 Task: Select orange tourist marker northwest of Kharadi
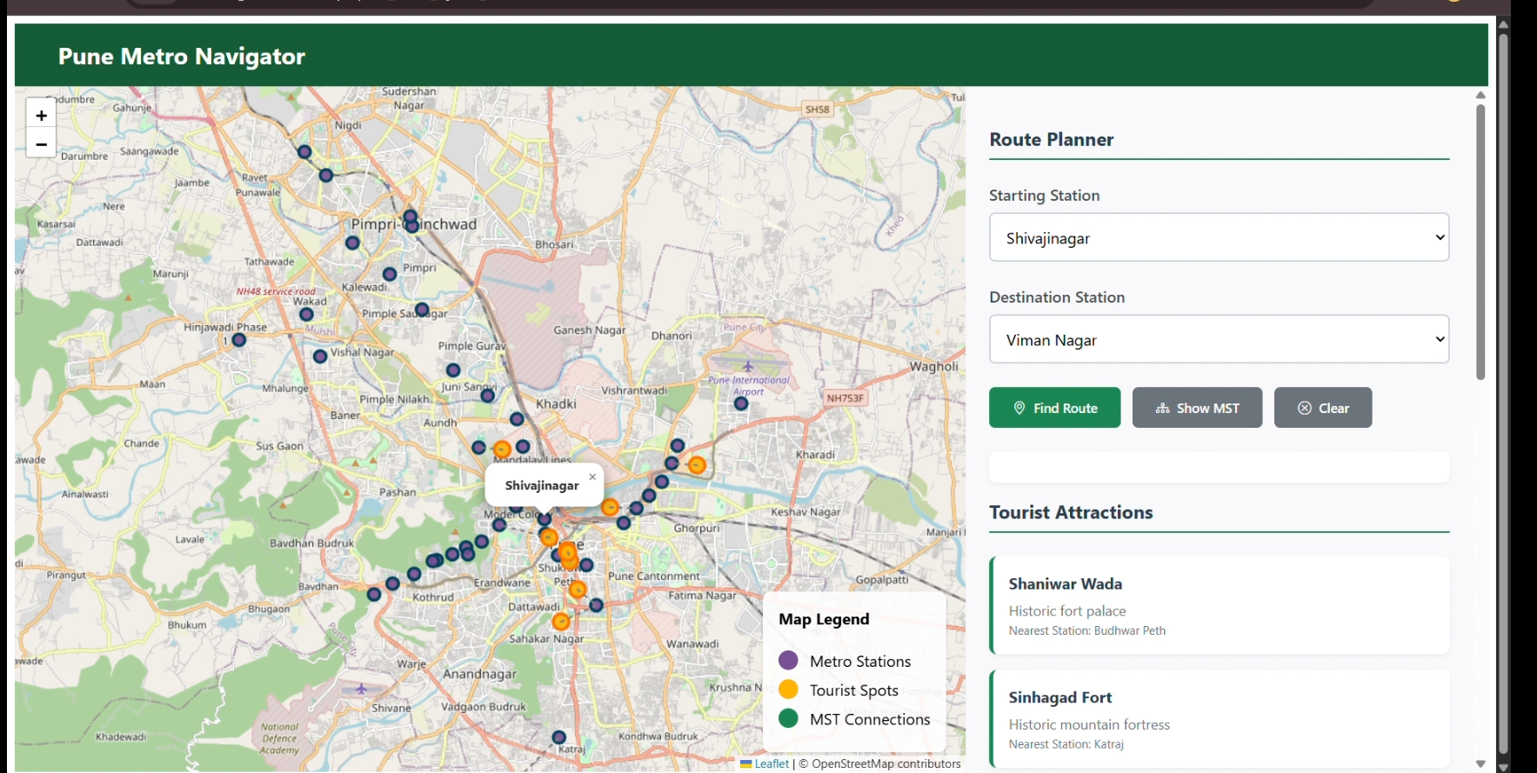tap(697, 465)
